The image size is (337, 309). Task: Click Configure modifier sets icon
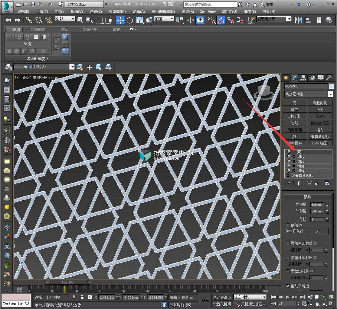pos(327,183)
